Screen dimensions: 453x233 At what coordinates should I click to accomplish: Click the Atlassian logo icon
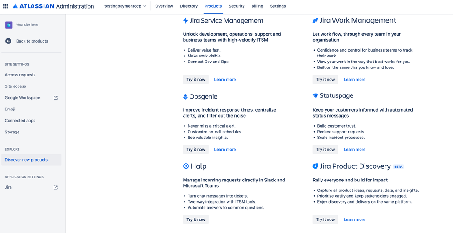(x=15, y=6)
